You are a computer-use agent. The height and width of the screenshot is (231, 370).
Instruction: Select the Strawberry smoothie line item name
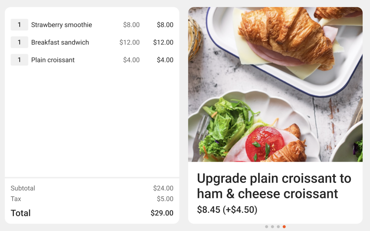[x=61, y=25]
